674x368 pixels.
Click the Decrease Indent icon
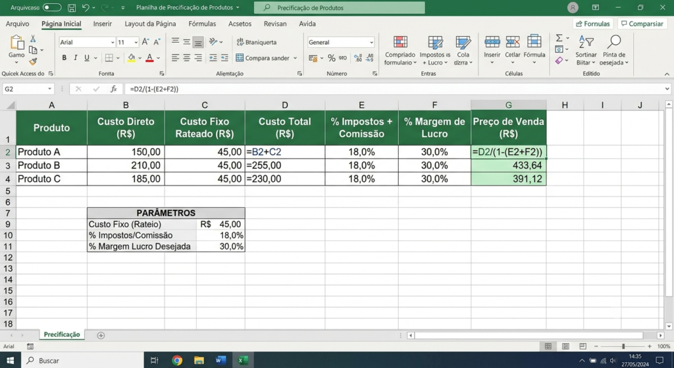tap(213, 58)
